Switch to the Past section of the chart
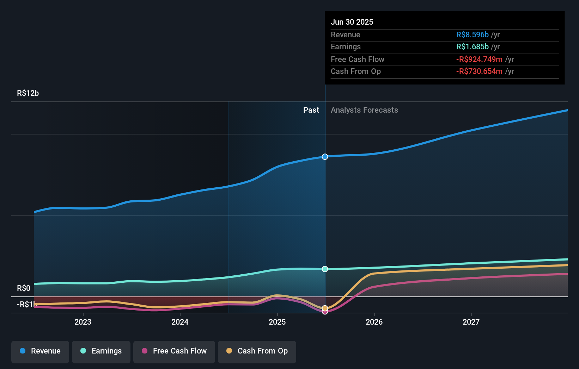 click(x=311, y=110)
